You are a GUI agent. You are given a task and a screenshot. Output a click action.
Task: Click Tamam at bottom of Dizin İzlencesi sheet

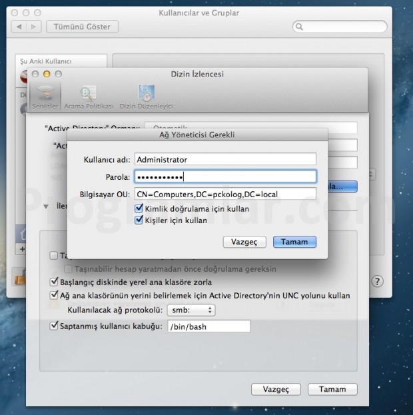point(332,389)
